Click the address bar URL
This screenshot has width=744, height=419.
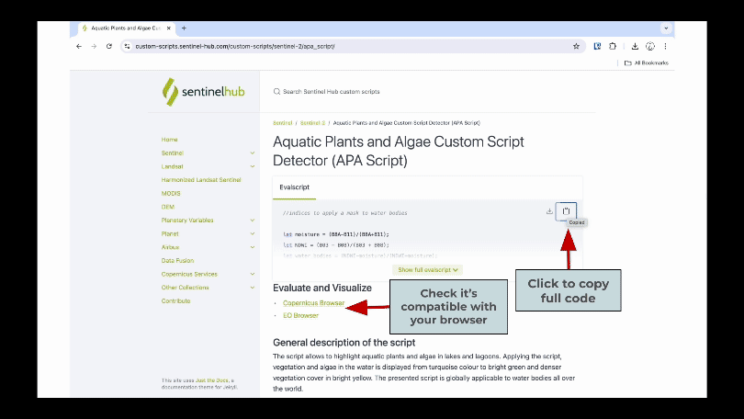pos(235,47)
